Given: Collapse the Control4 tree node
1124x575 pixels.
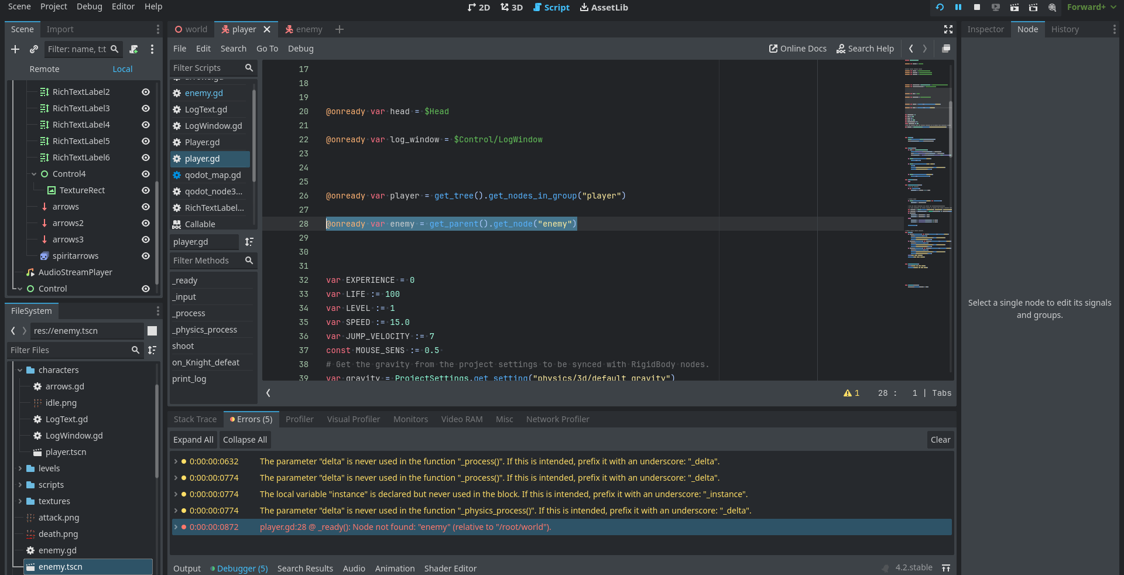Looking at the screenshot, I should (34, 174).
